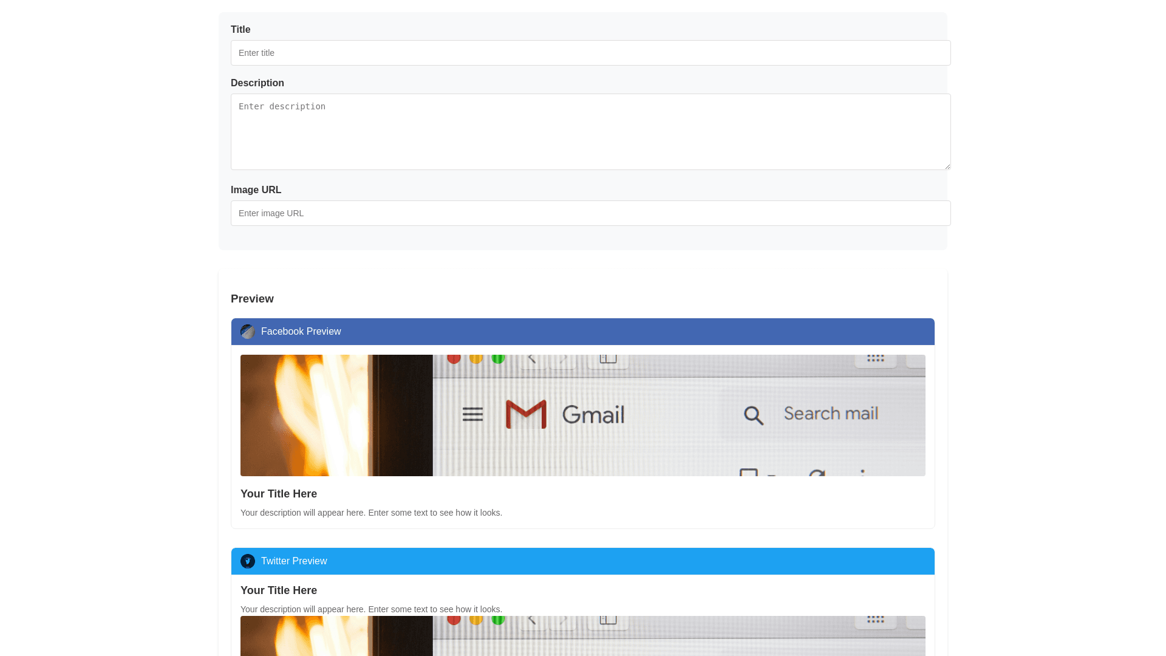Focus the Description textarea
Screen dimensions: 1166x656
coord(590,132)
